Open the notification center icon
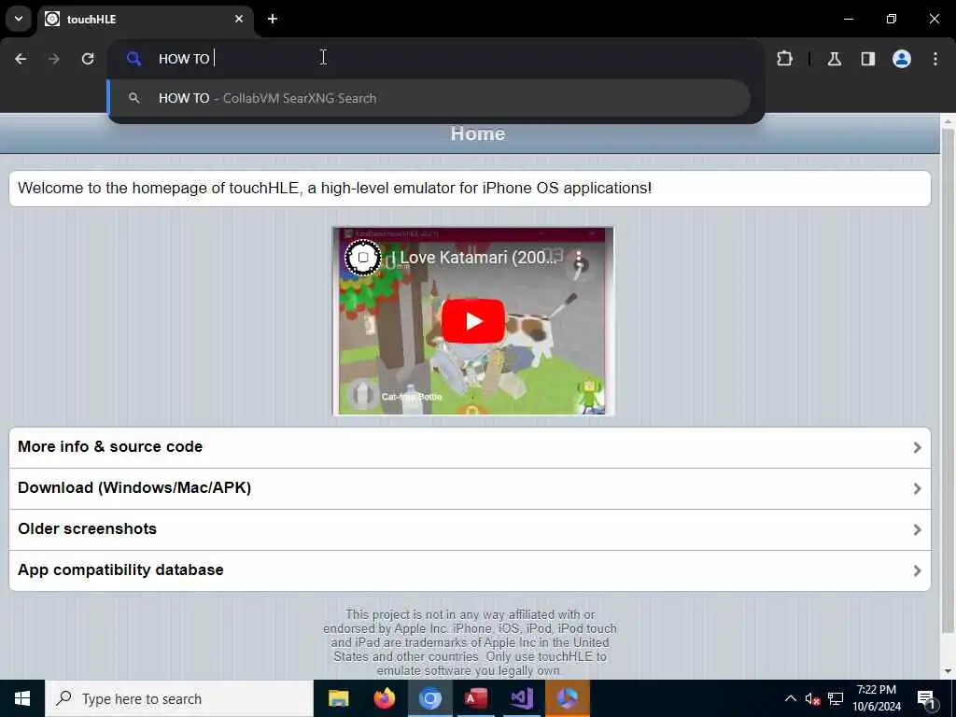The image size is (956, 717). 927,698
